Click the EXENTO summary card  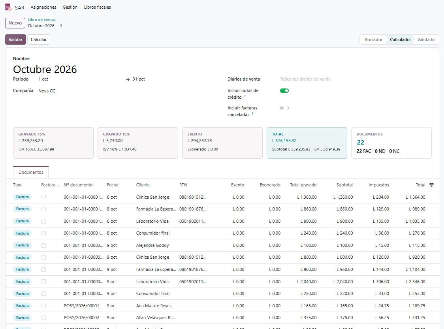[222, 143]
